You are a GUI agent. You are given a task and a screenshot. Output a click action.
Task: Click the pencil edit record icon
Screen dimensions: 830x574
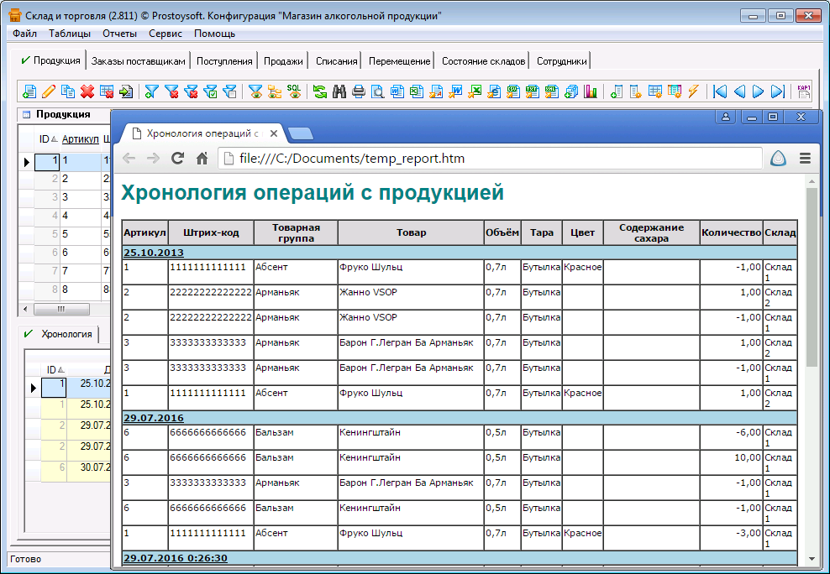49,91
